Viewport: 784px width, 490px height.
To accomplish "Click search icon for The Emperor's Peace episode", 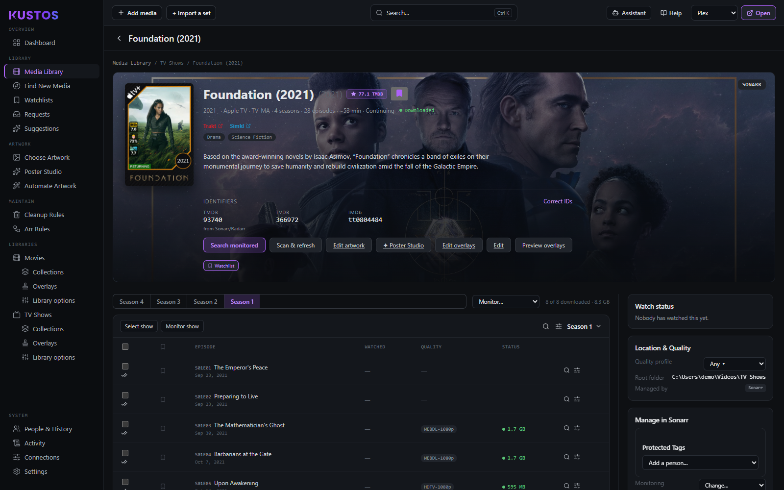I will tap(566, 370).
